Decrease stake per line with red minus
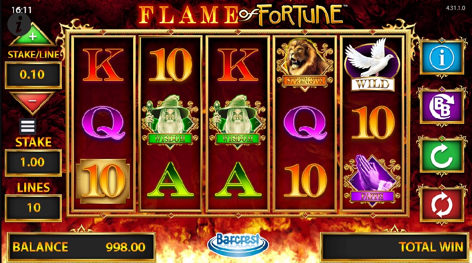 coord(33,103)
